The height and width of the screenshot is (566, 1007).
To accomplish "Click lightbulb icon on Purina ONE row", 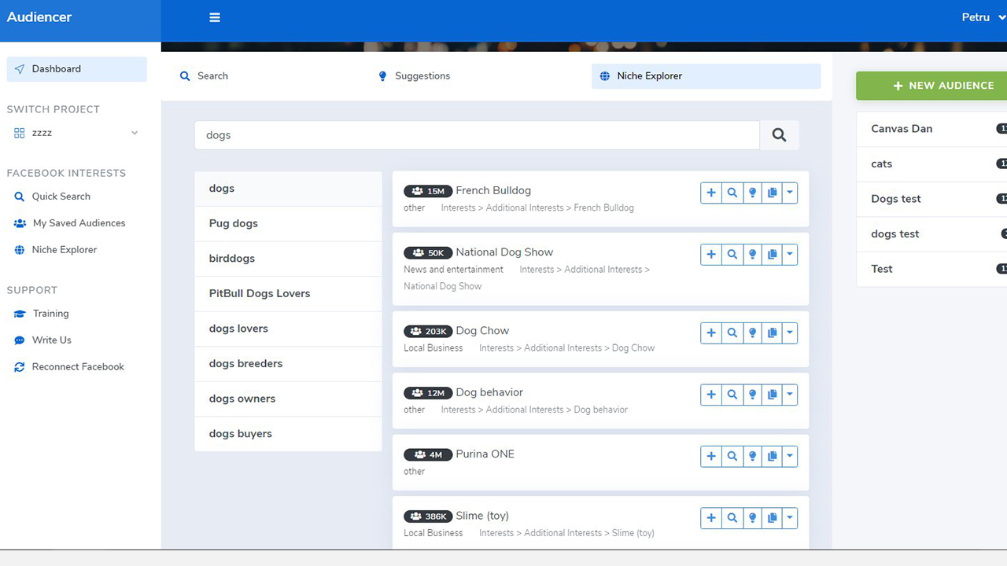I will 753,457.
